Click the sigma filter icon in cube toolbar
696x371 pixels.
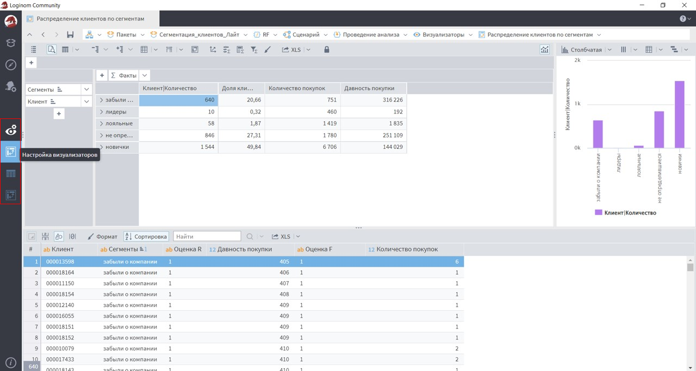254,49
